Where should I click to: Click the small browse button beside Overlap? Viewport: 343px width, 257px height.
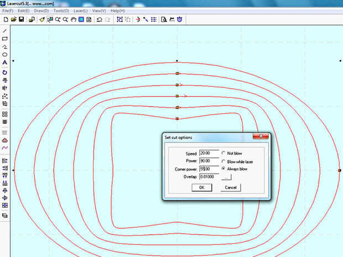point(226,177)
